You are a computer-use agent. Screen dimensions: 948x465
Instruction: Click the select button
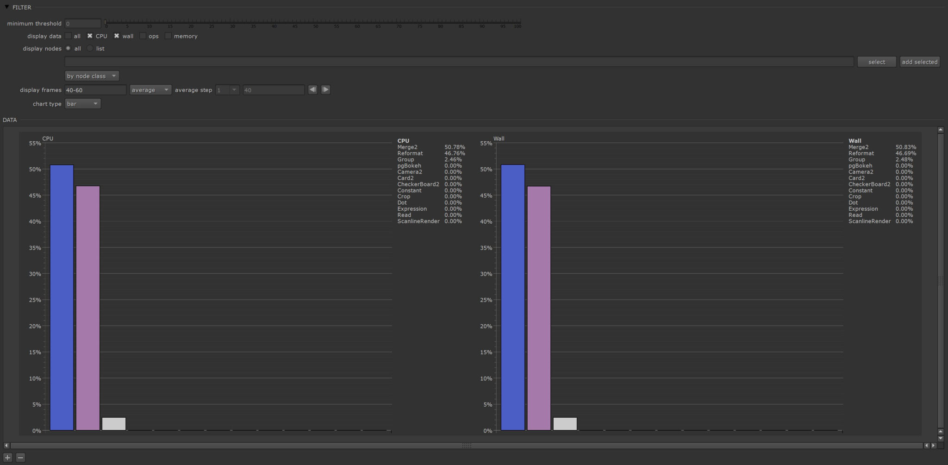(x=876, y=62)
